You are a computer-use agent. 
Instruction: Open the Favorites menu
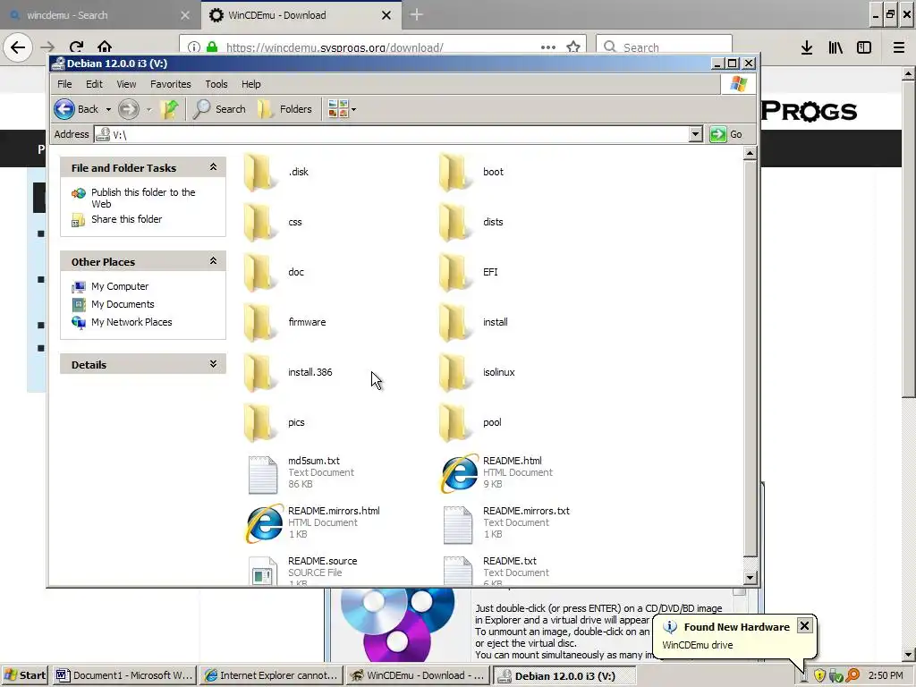pyautogui.click(x=171, y=84)
